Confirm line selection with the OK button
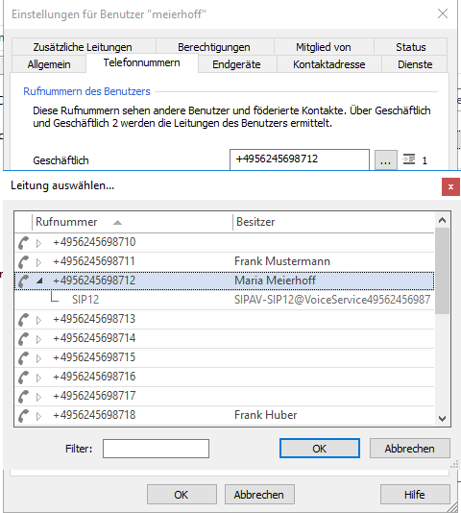The width and height of the screenshot is (461, 513). 320,449
